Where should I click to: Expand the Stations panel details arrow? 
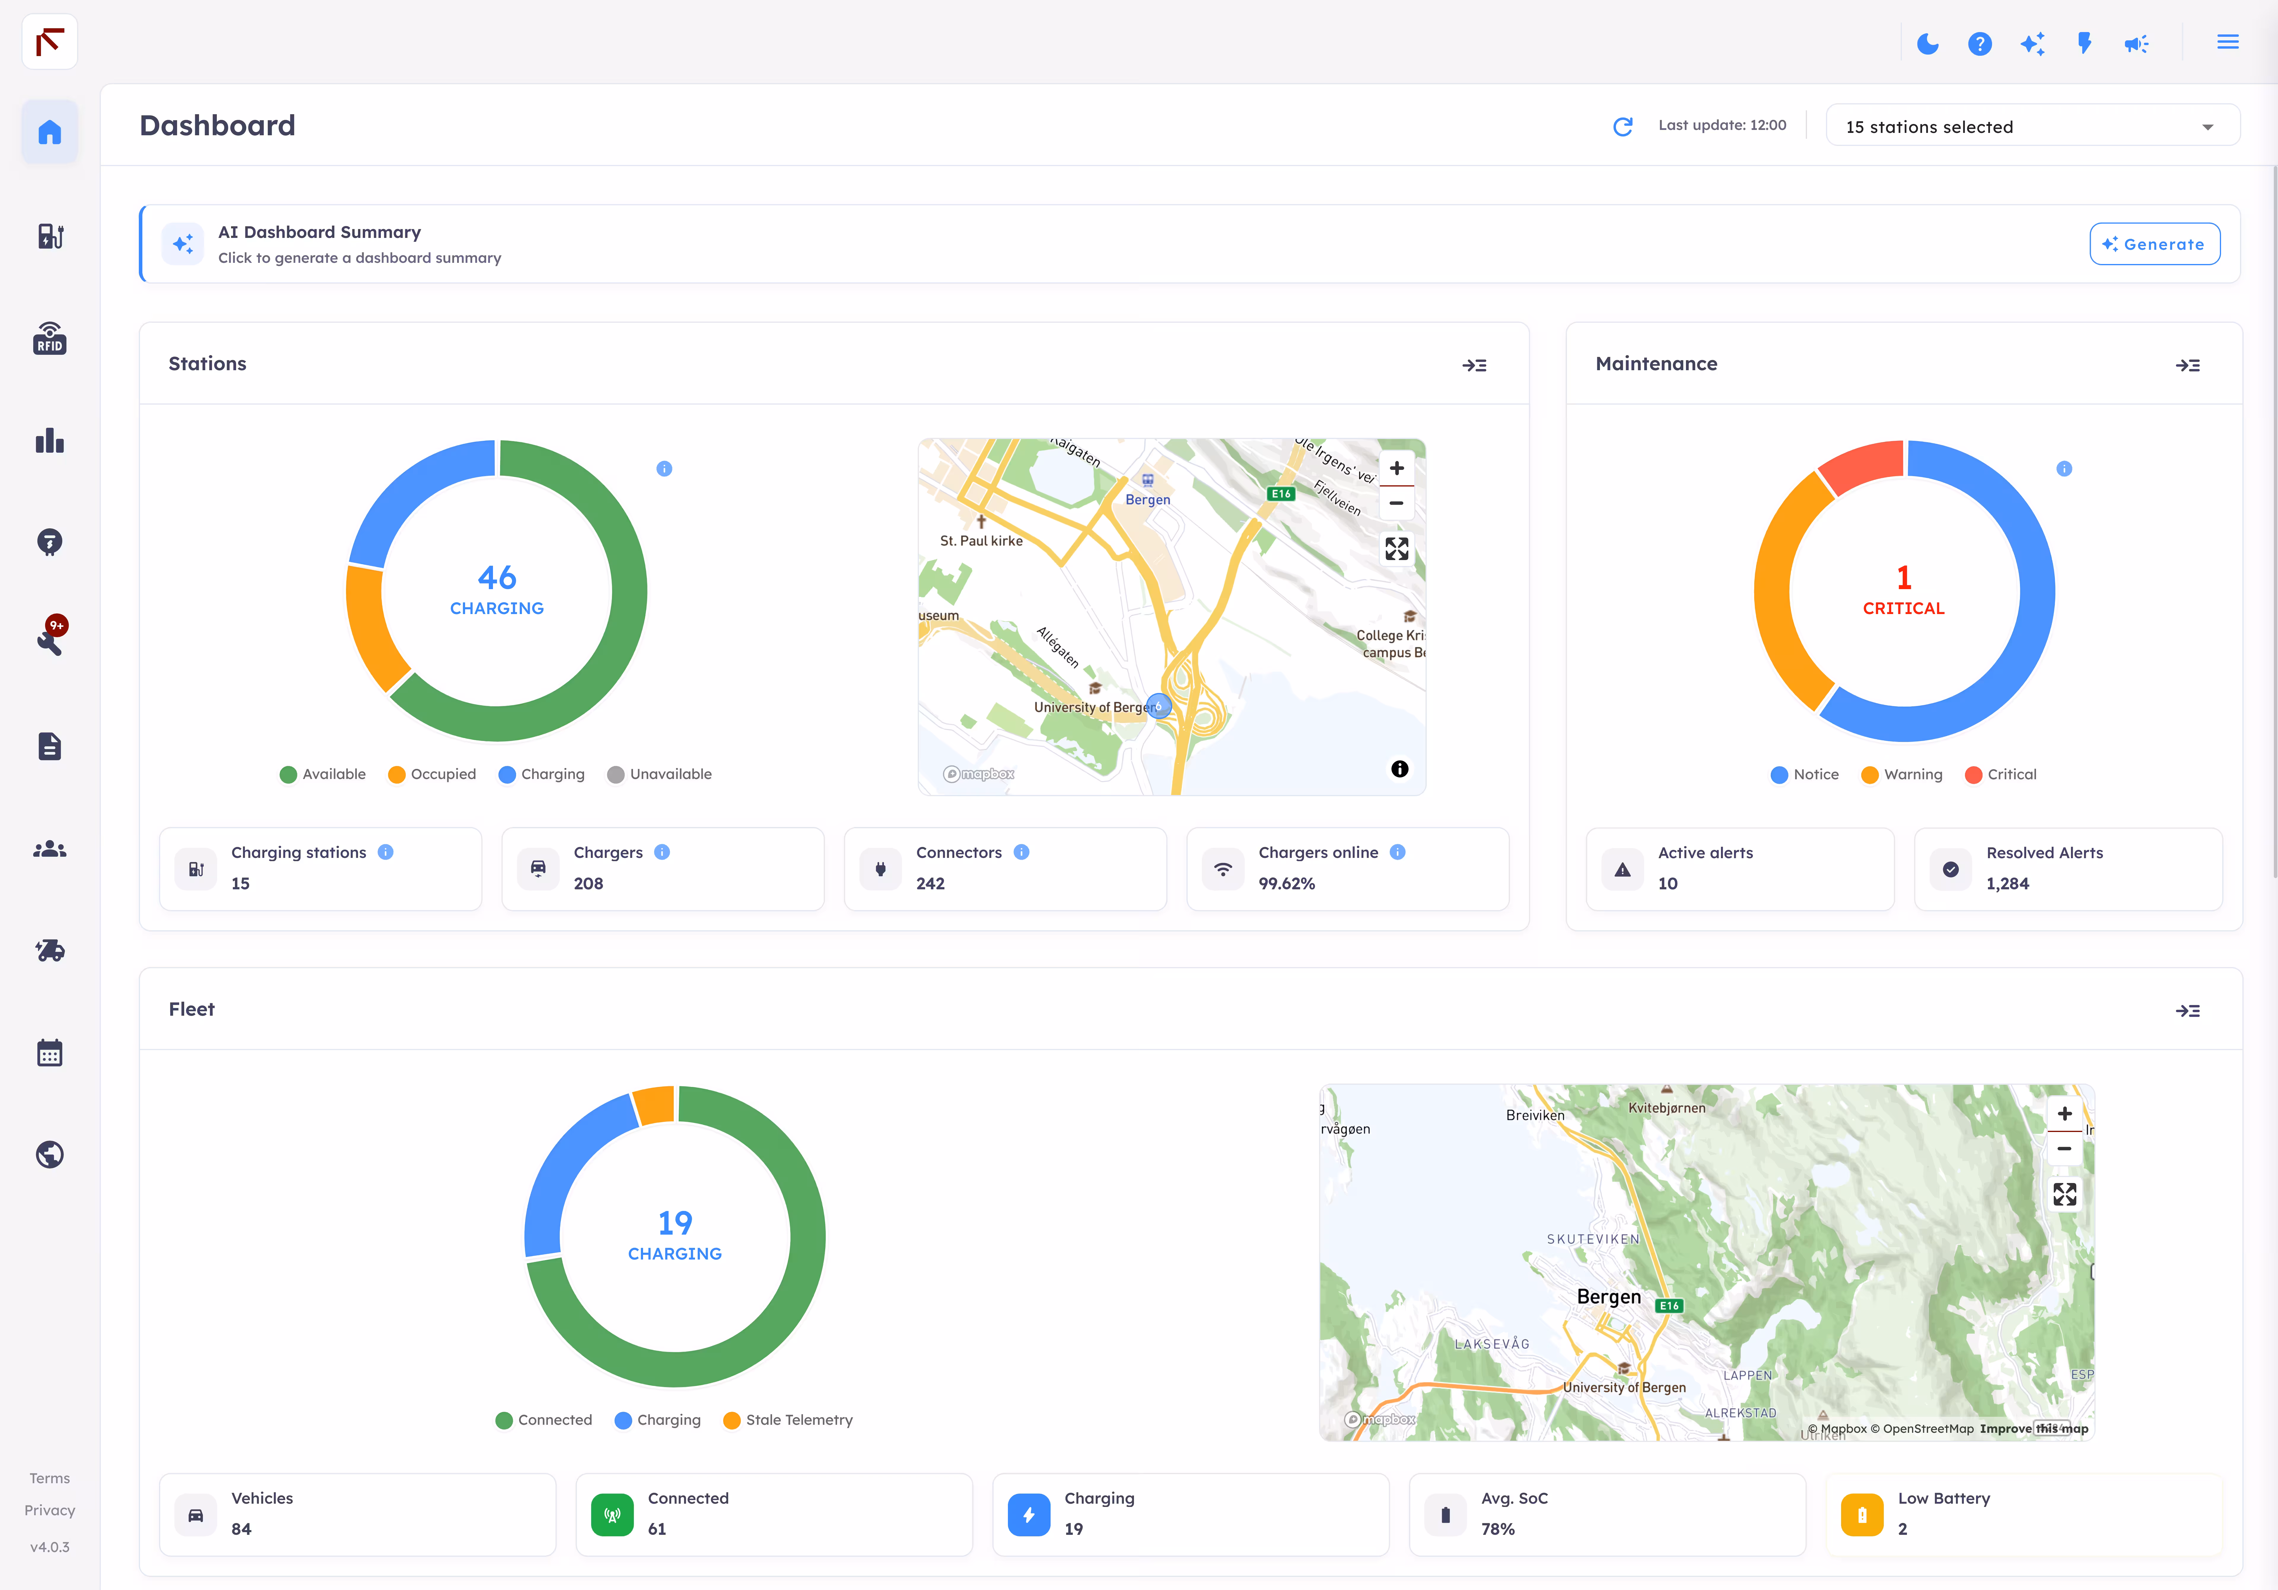coord(1474,365)
